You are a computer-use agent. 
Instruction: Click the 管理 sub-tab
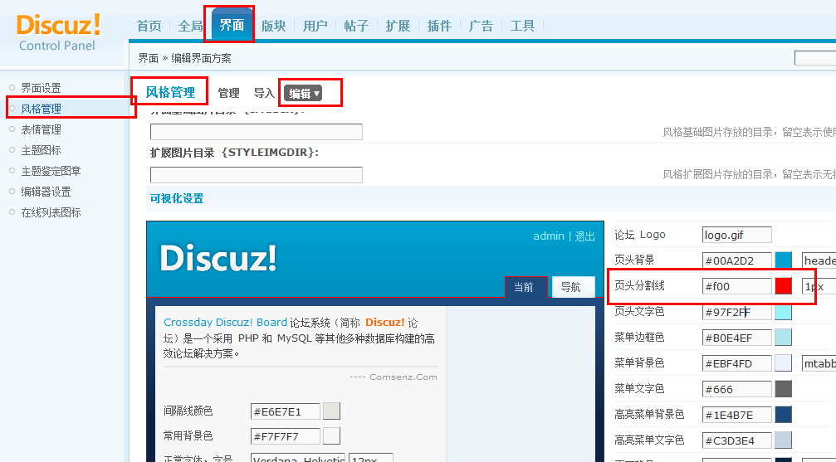click(x=229, y=93)
